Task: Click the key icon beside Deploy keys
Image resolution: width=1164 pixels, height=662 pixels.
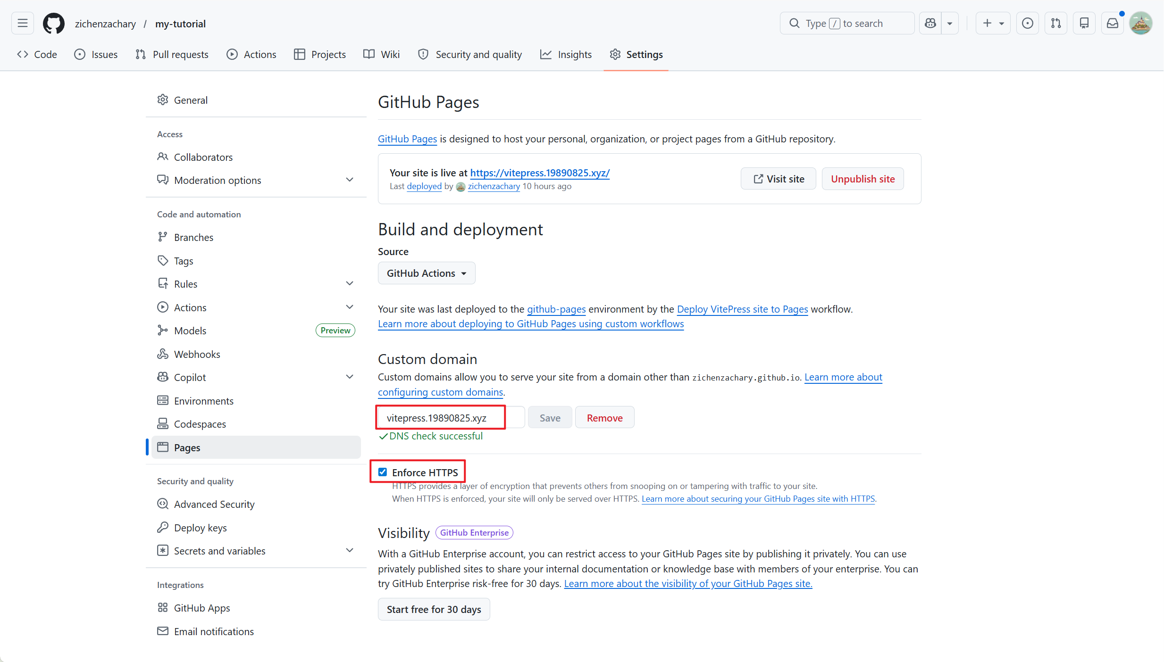Action: tap(163, 527)
